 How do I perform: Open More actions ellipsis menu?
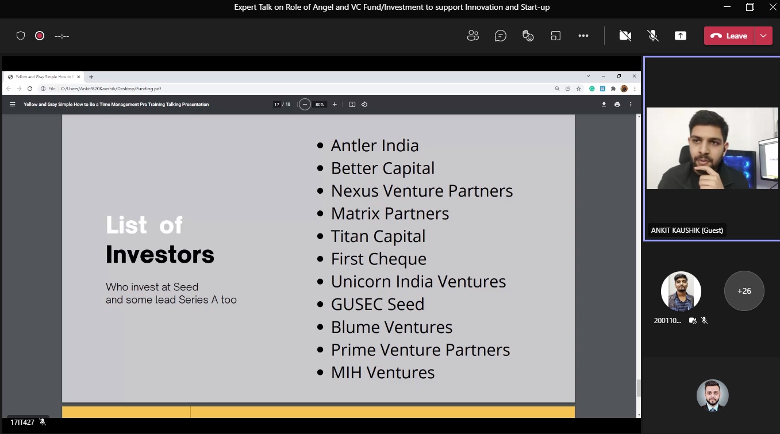point(583,36)
